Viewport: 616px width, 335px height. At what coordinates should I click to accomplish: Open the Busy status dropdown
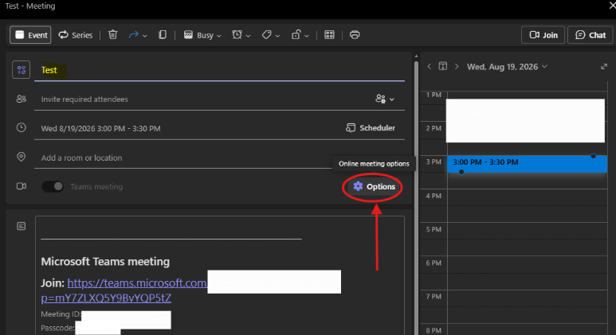(202, 35)
